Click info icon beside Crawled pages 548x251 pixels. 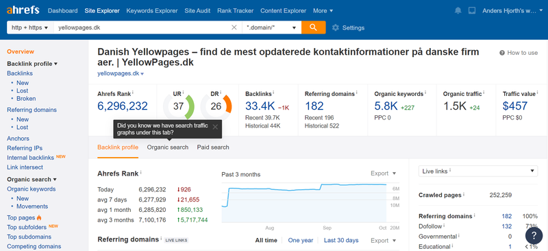464,193
